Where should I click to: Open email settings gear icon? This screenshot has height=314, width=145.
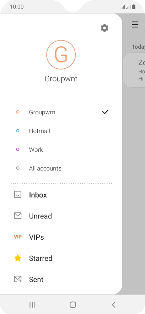(104, 28)
